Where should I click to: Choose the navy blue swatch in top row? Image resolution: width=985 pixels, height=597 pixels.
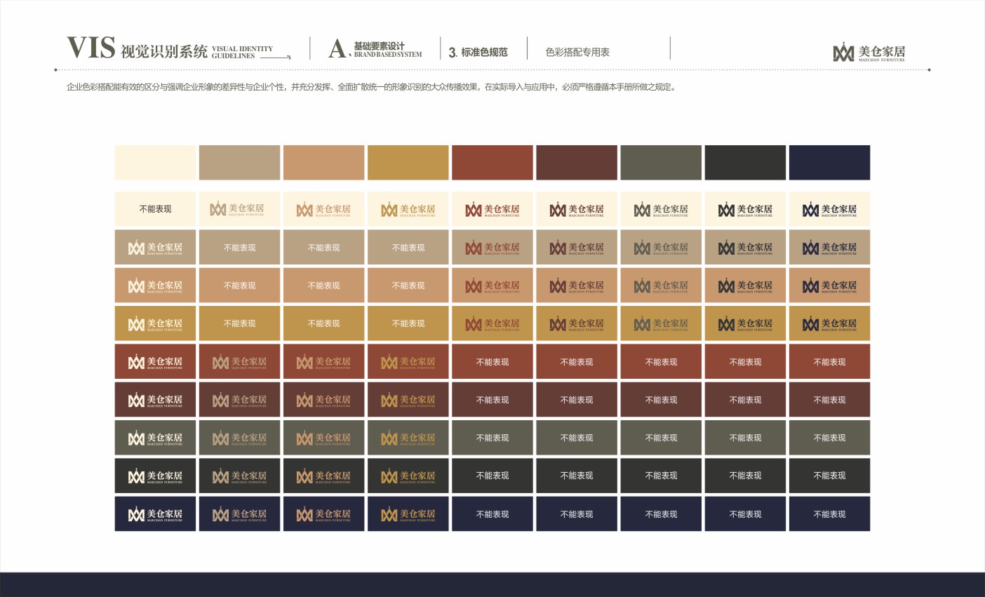pyautogui.click(x=829, y=163)
